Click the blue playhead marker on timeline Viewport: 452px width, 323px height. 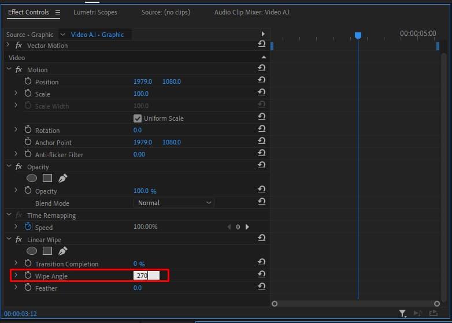click(x=358, y=36)
